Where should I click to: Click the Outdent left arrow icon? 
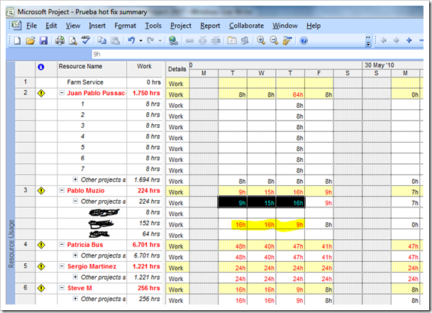click(383, 40)
